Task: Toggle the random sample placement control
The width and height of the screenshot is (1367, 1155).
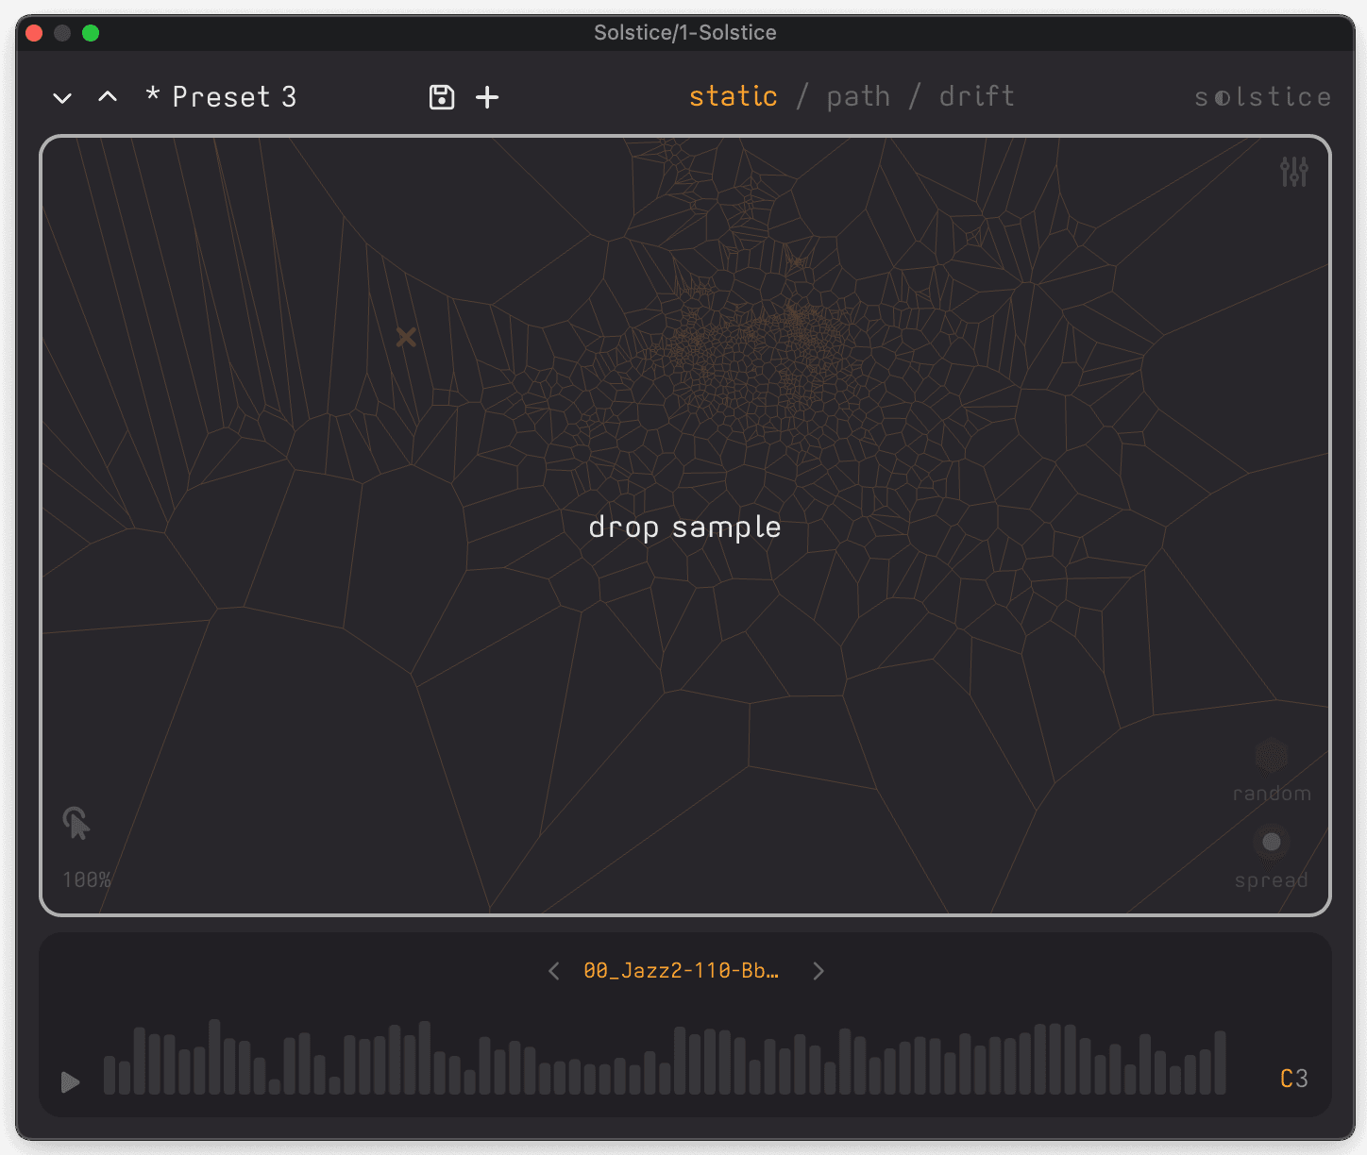Action: tap(1272, 755)
